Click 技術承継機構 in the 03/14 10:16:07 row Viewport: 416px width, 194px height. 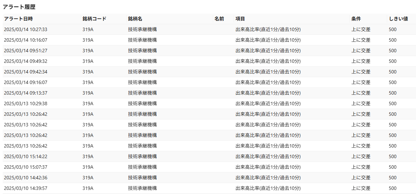click(143, 40)
